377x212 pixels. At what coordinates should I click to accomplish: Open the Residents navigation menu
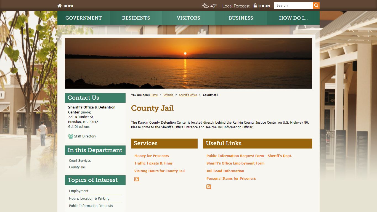click(136, 18)
